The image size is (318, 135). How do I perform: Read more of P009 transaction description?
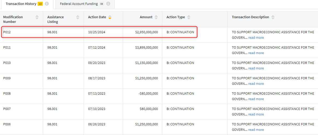[x=256, y=84]
